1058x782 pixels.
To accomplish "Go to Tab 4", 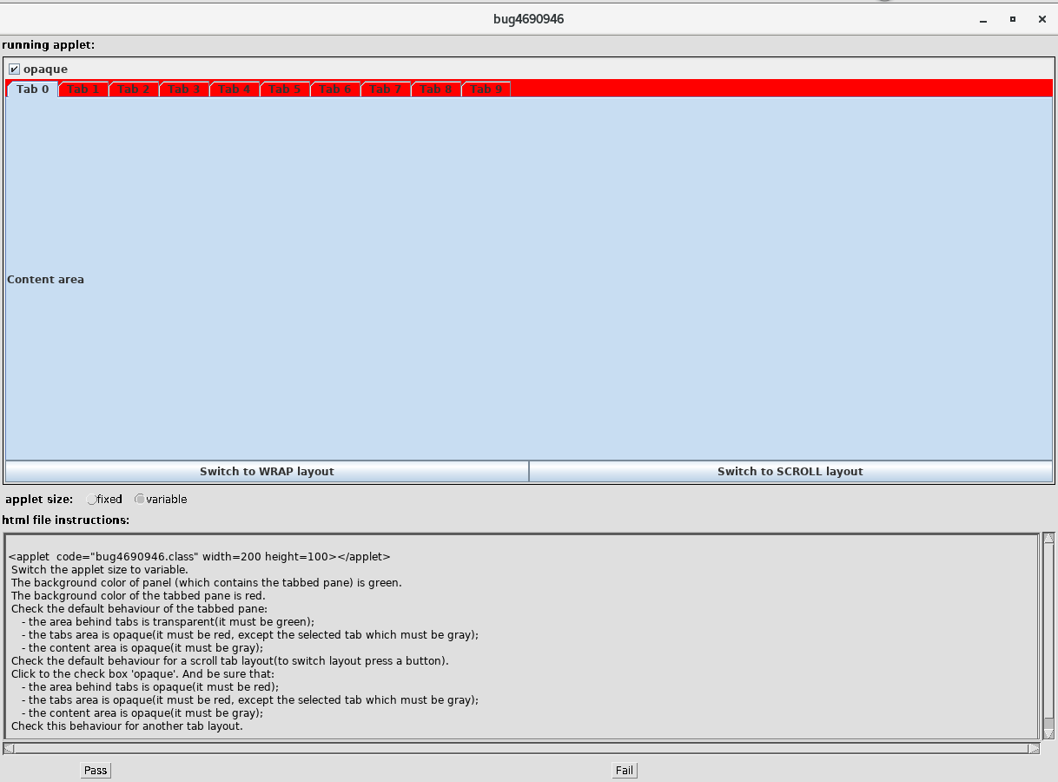I will click(235, 89).
